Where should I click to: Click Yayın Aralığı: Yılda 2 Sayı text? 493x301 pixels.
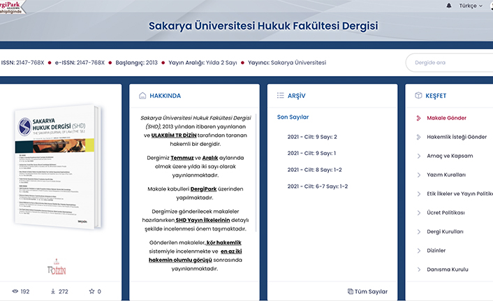click(203, 63)
